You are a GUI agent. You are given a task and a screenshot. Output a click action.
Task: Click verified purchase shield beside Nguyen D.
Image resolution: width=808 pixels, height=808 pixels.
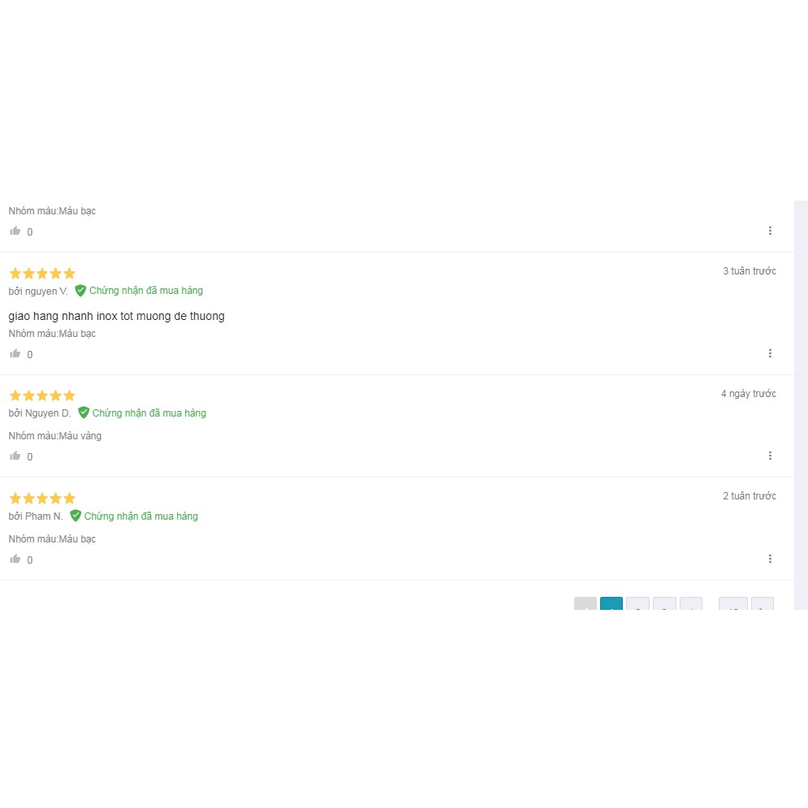pyautogui.click(x=84, y=413)
